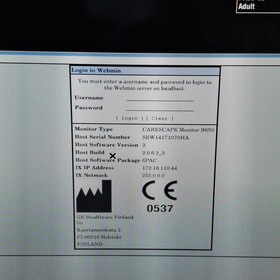This screenshot has height=280, width=280.
Task: Click the Adult label in top corner
Action: [246, 6]
